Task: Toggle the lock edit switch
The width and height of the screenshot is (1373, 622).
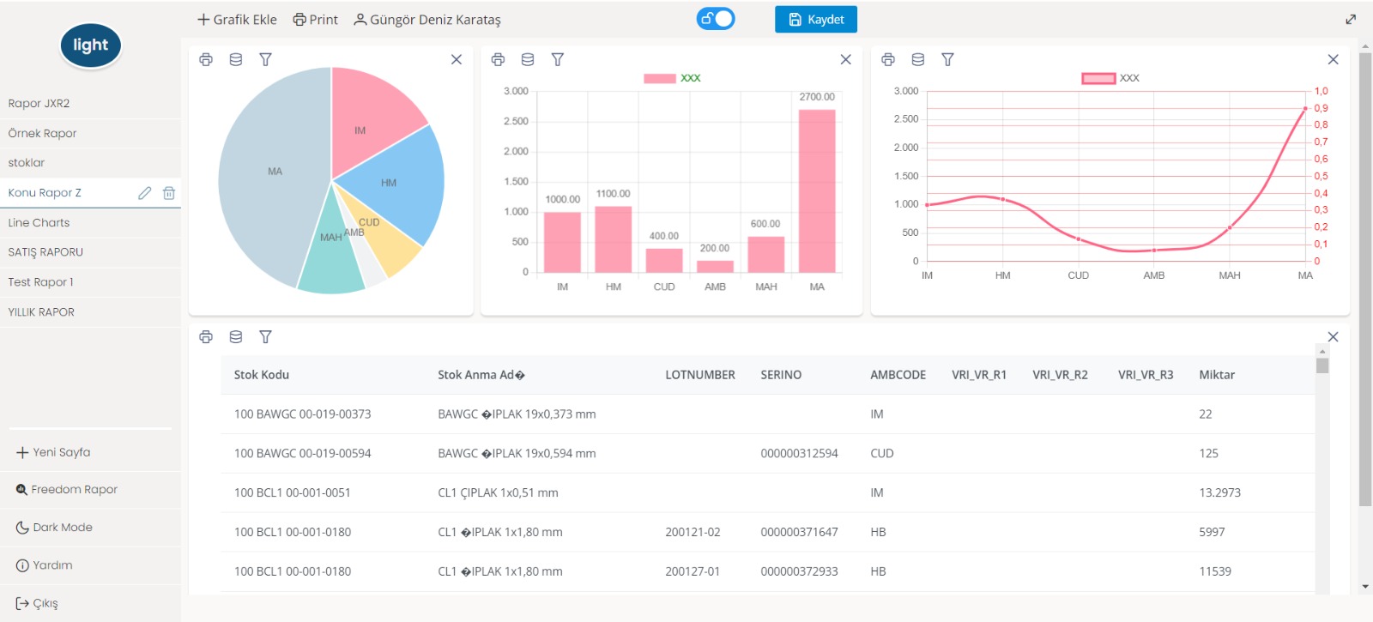Action: point(716,19)
